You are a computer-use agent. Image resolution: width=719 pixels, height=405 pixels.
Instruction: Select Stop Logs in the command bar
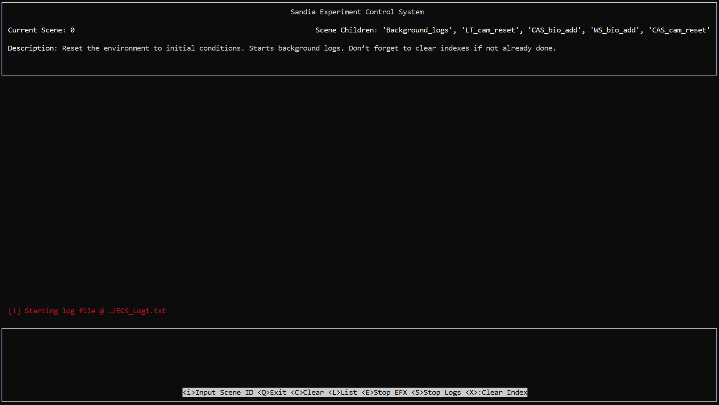tap(436, 393)
